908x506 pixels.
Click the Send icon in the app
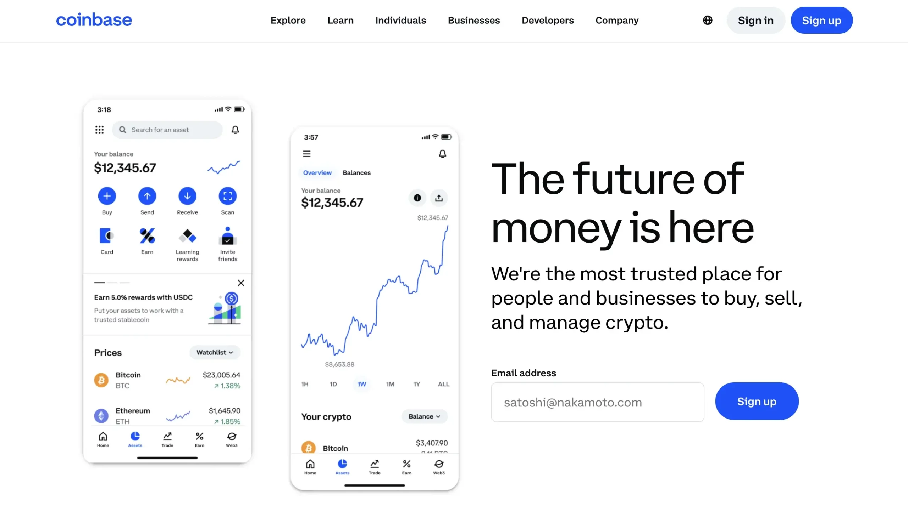pos(146,196)
